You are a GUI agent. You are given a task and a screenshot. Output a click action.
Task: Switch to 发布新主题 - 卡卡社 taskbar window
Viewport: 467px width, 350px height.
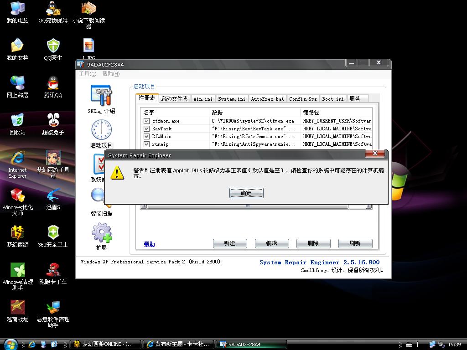(178, 345)
